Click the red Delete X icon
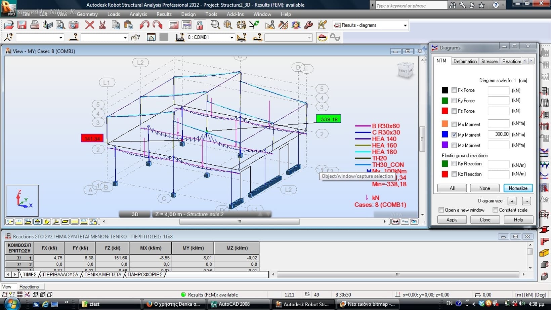The width and height of the screenshot is (551, 310). [x=89, y=25]
